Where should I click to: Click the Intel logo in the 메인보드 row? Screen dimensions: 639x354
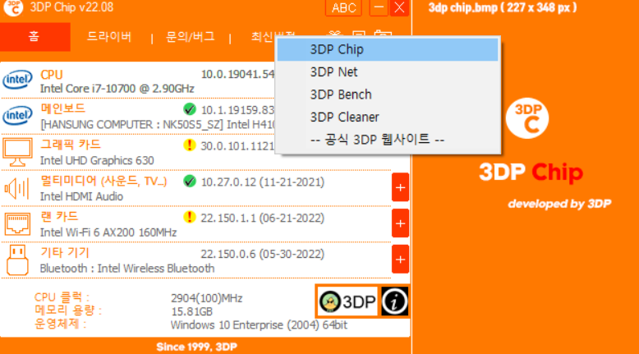17,116
